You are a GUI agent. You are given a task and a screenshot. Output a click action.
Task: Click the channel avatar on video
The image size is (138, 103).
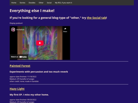(13, 30)
